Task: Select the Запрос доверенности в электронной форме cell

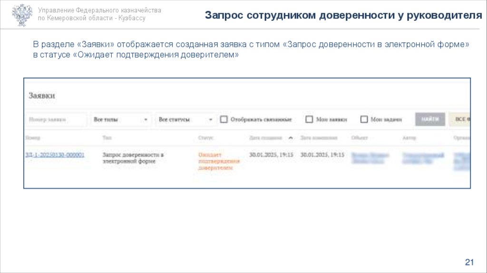Action: coord(133,158)
